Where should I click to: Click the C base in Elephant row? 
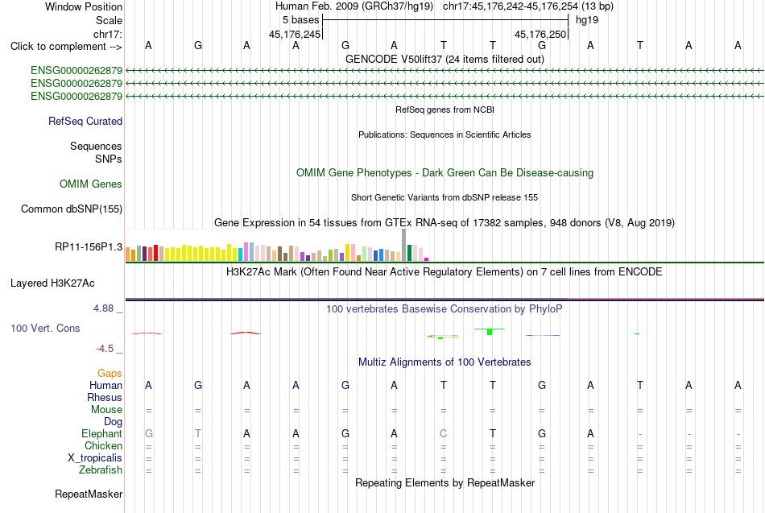coord(443,434)
